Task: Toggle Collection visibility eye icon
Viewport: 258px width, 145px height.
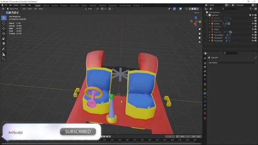Action: click(x=253, y=15)
